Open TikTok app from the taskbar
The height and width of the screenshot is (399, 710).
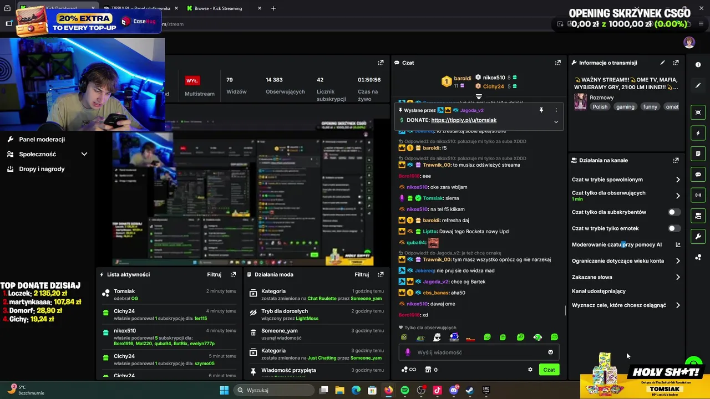tap(437, 390)
